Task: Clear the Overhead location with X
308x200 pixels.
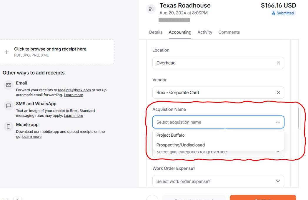Action: (x=278, y=63)
